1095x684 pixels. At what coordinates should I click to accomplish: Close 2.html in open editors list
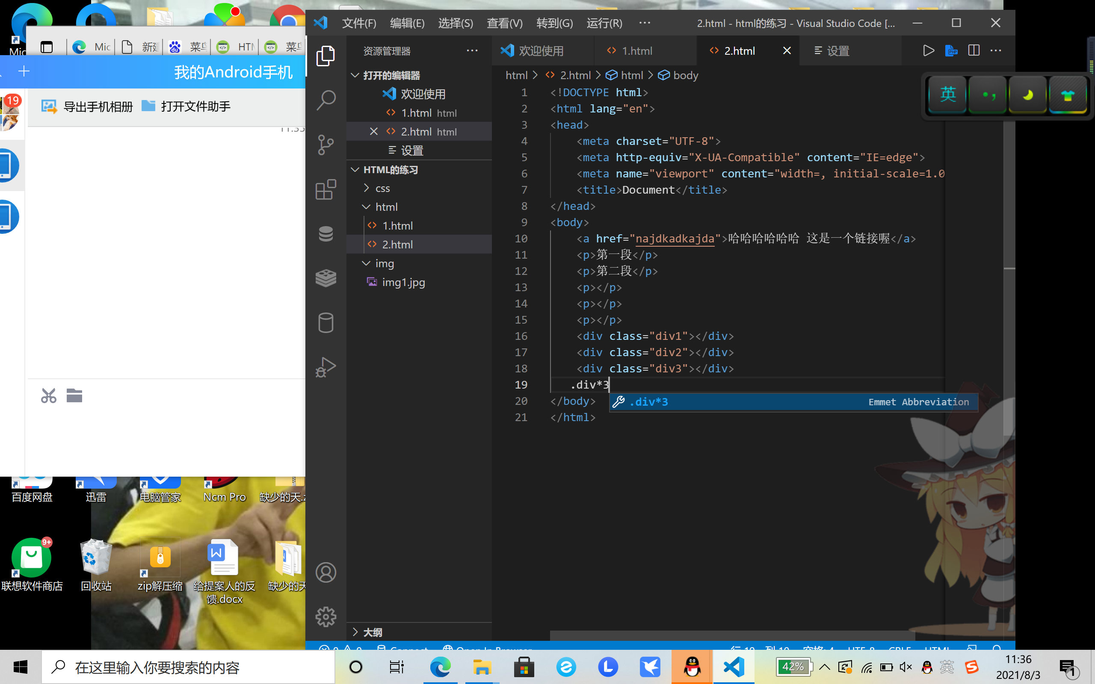[374, 131]
